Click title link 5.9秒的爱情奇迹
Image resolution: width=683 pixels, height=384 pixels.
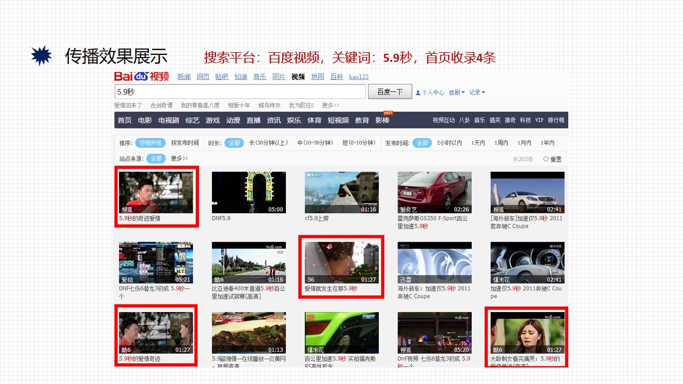(x=140, y=359)
